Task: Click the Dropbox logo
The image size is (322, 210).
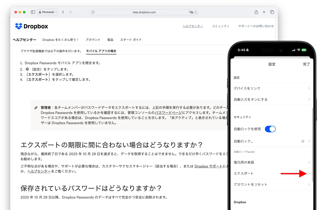Action: (31, 26)
